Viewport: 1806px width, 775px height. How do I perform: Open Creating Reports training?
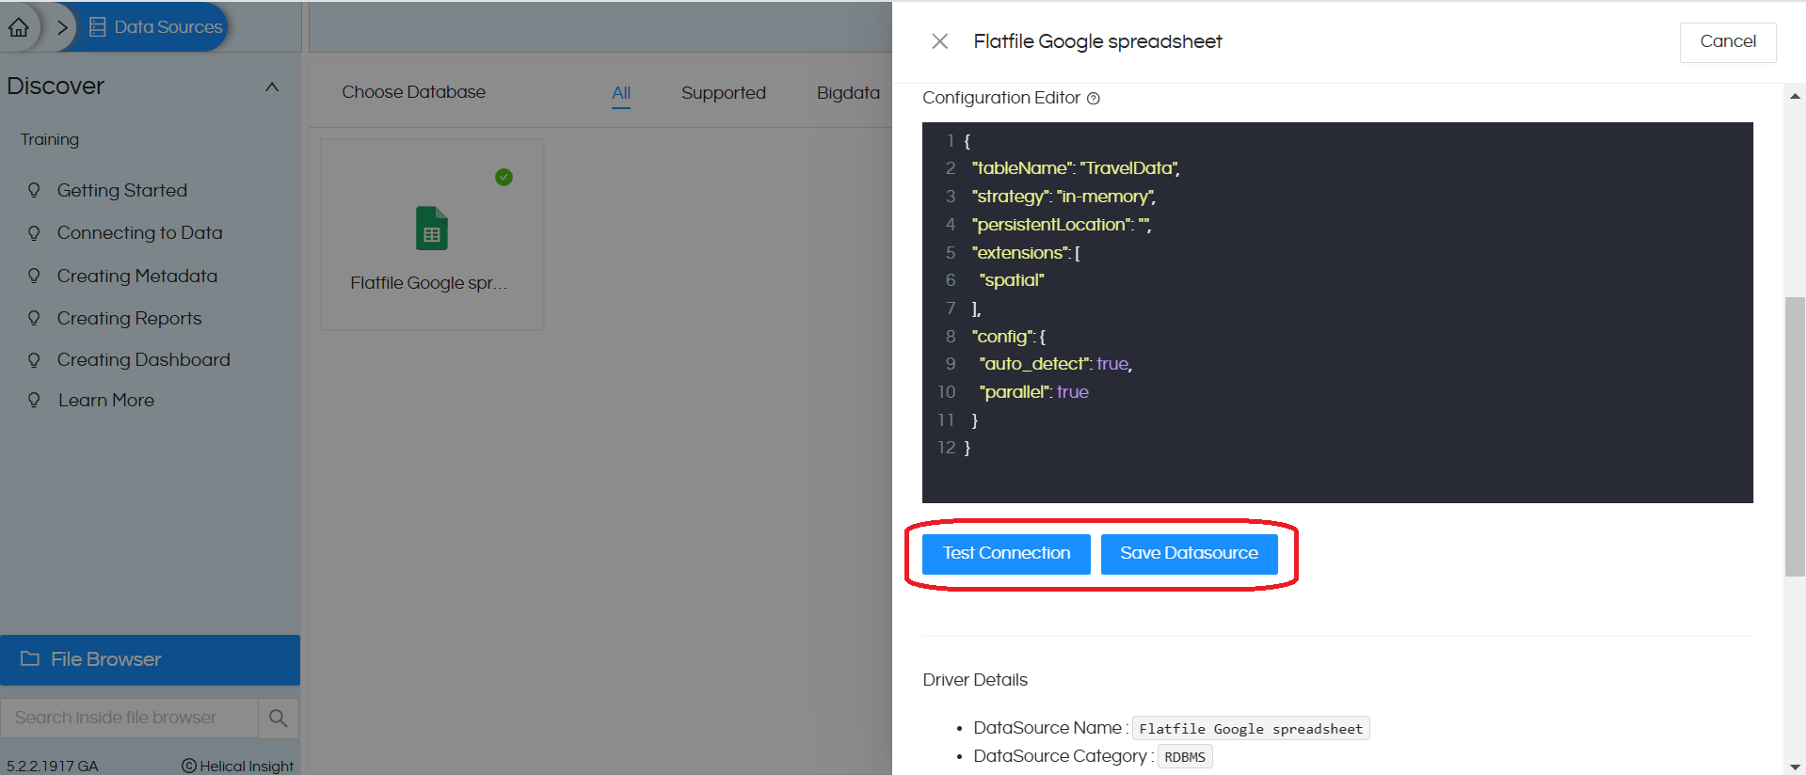pyautogui.click(x=129, y=318)
